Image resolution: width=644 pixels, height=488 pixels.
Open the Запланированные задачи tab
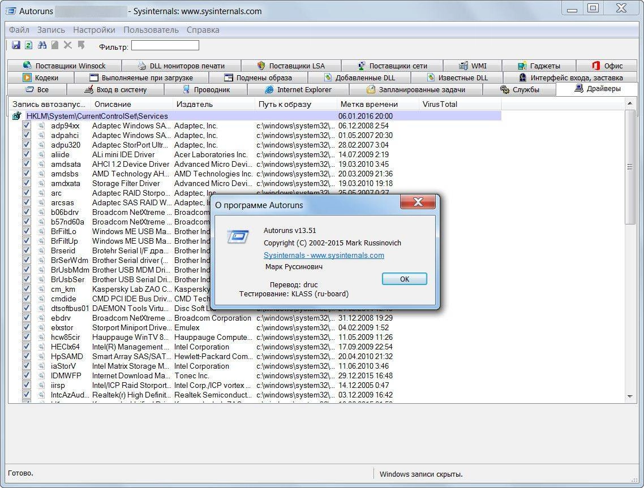pyautogui.click(x=416, y=89)
